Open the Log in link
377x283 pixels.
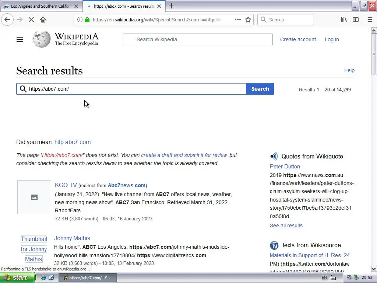[x=332, y=39]
